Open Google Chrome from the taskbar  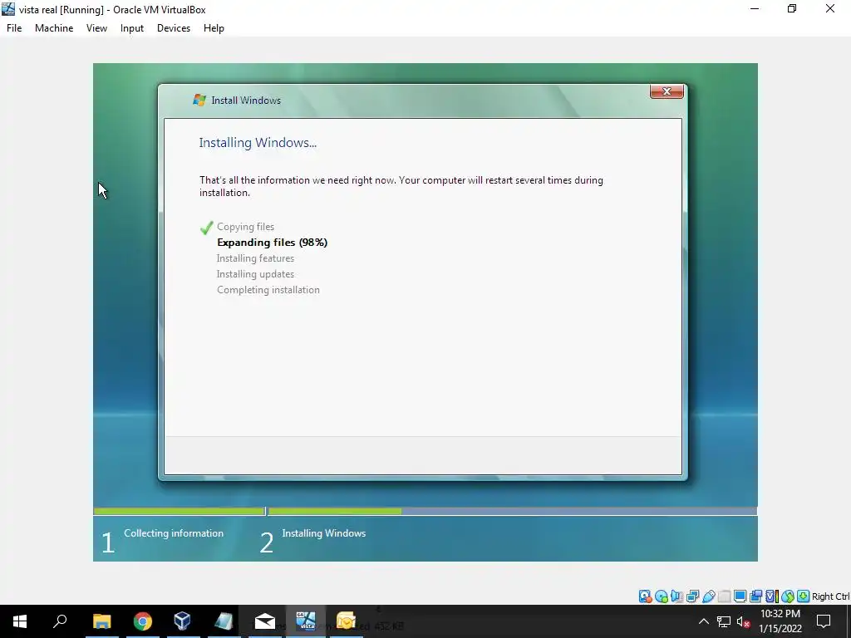pos(142,621)
